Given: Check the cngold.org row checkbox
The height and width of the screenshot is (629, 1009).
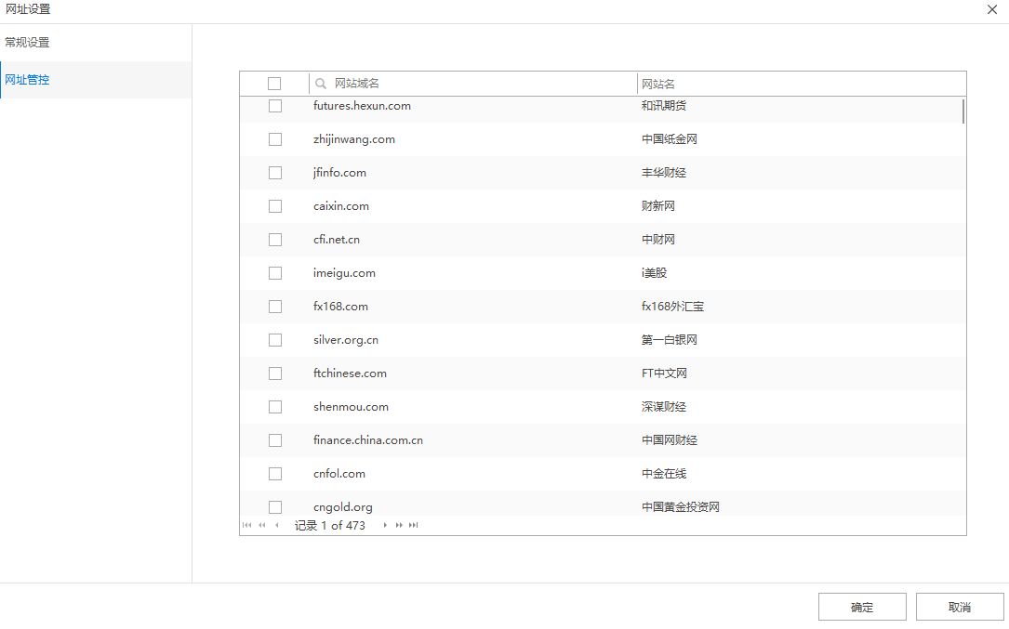Looking at the screenshot, I should click(x=274, y=506).
